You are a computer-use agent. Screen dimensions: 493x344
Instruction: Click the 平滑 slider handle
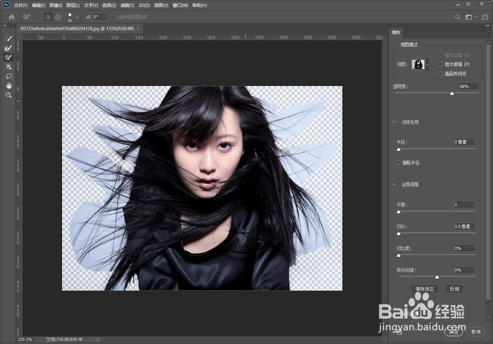pos(399,212)
